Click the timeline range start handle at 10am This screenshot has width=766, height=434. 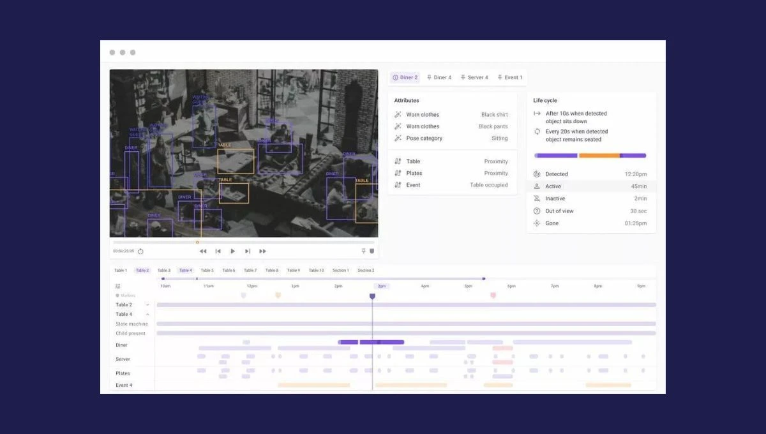[163, 278]
